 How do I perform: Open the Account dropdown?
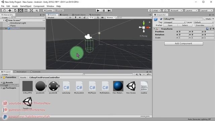[x=176, y=10]
